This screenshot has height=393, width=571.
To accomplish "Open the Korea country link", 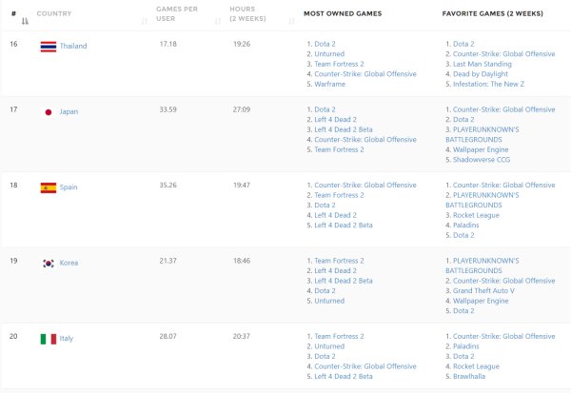I will pyautogui.click(x=69, y=263).
